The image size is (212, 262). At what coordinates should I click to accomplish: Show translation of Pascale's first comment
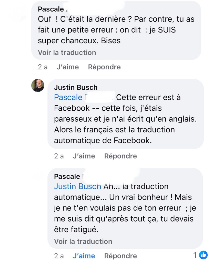[x=67, y=53]
